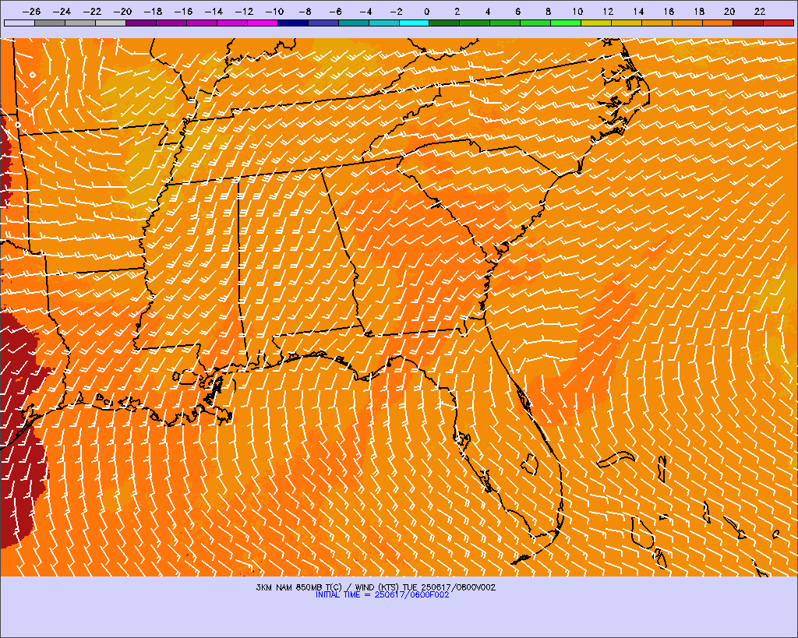Click the "-8" legend label

tap(305, 11)
